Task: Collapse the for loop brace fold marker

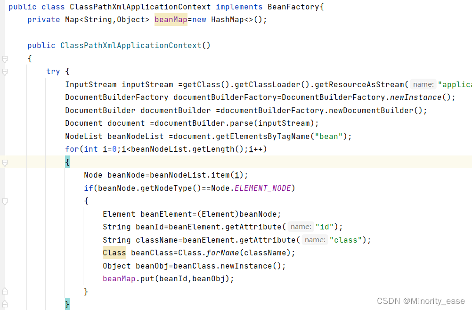Action: click(x=5, y=163)
